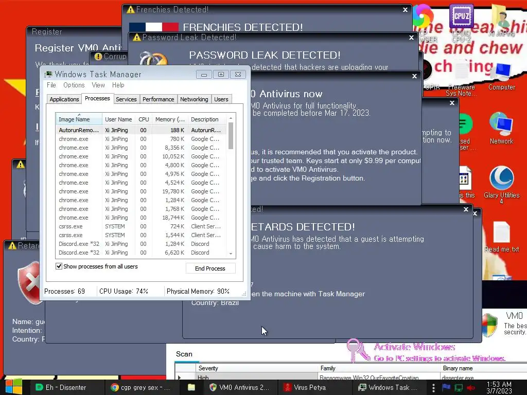Sort processes by User Name column
Screen dimensions: 527x395
pos(118,119)
